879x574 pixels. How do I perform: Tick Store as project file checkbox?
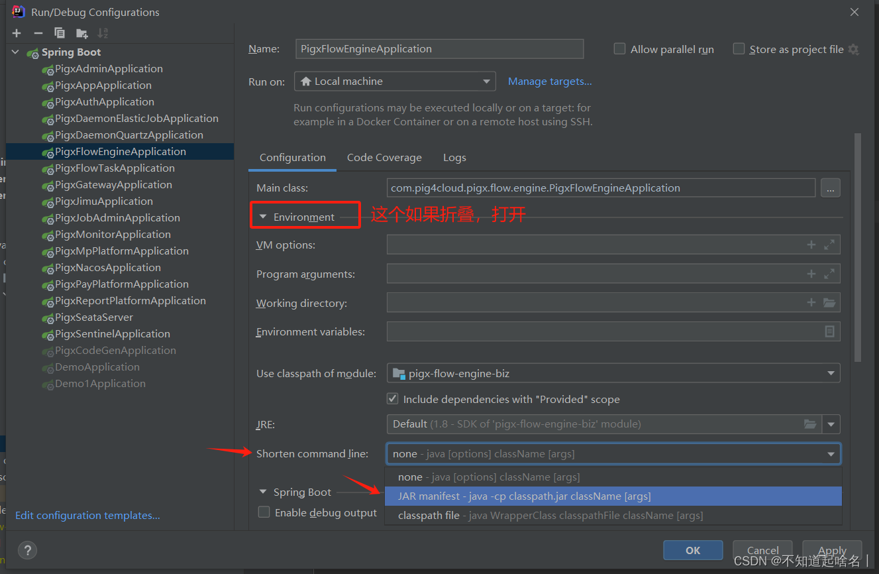pos(739,49)
